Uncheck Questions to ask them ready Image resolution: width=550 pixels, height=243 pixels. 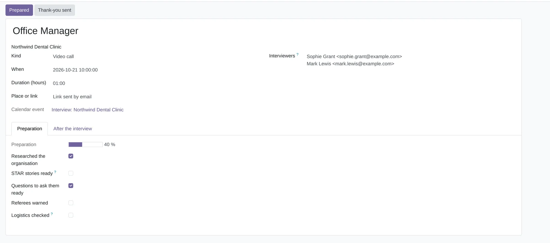[71, 186]
